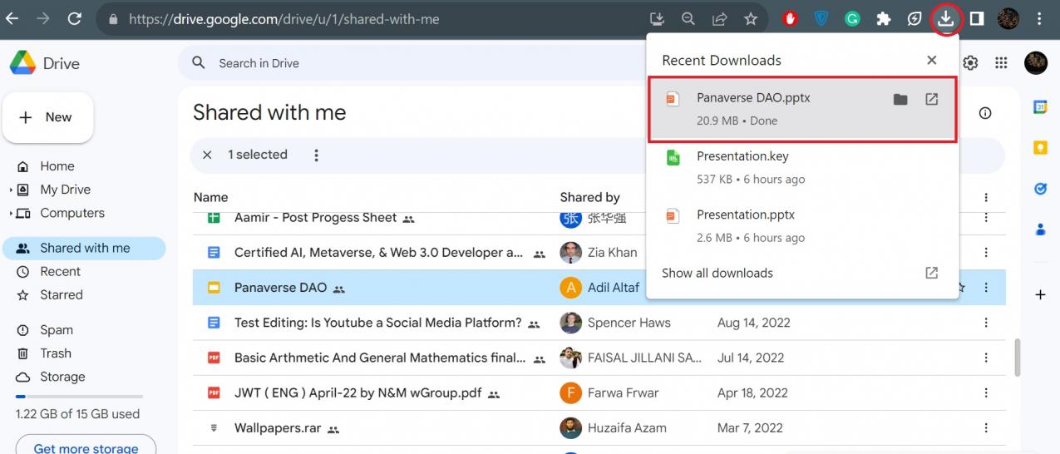Screen dimensions: 1060x454
Task: Open Keep side panel icon
Action: pyautogui.click(x=1040, y=148)
